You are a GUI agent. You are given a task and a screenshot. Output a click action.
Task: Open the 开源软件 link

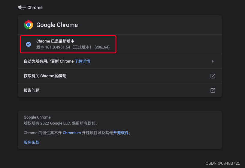[121, 133]
